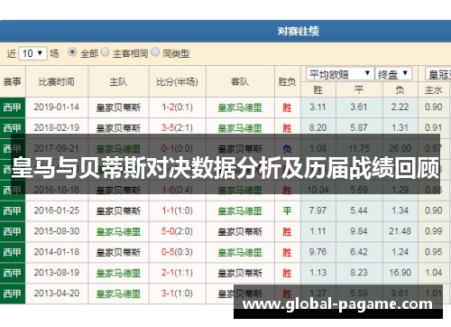This screenshot has width=451, height=327.
Task: Click draw odds value 6.42
Action: tap(359, 252)
